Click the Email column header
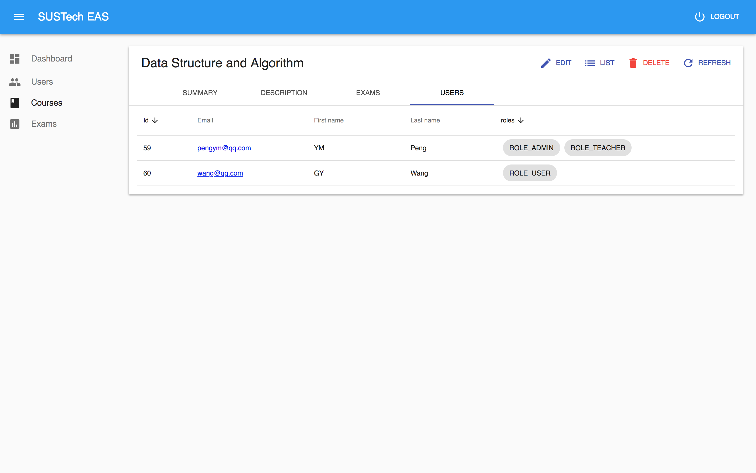Screen dimensions: 756x473 (x=205, y=120)
